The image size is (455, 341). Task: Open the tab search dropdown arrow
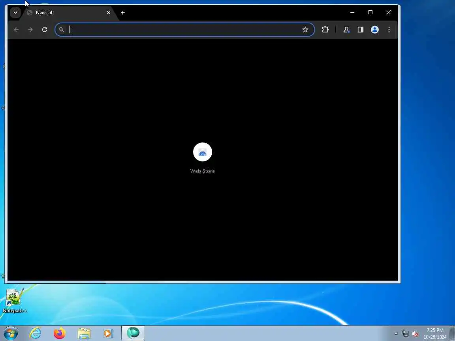click(x=15, y=13)
